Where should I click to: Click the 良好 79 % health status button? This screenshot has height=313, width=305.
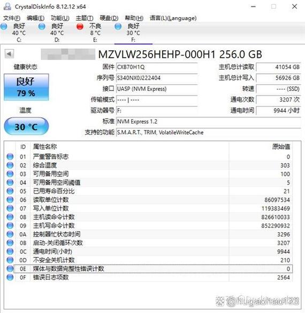pos(26,87)
